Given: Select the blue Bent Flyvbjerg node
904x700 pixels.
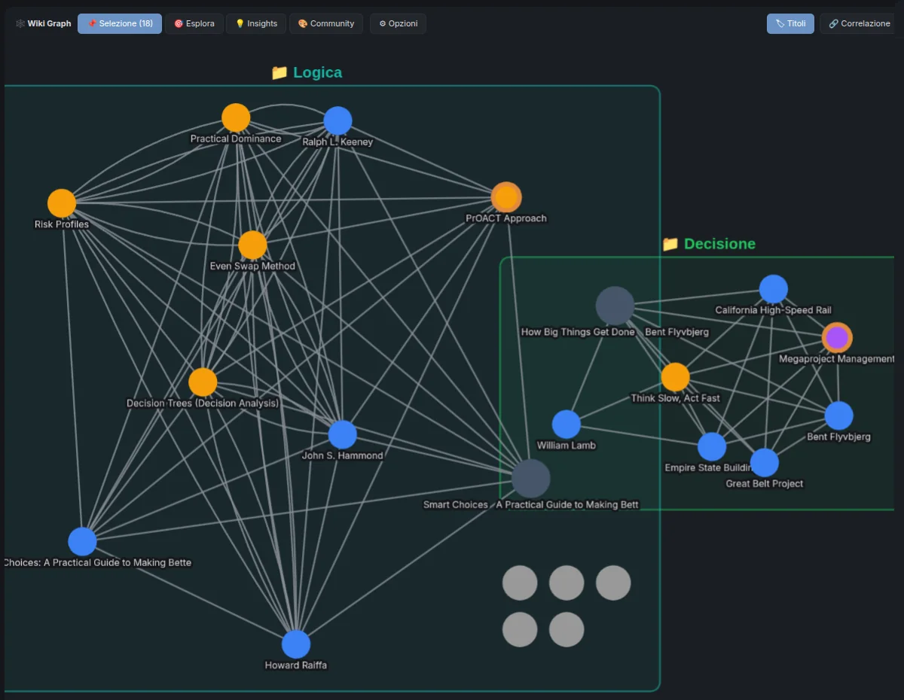Looking at the screenshot, I should coord(838,415).
